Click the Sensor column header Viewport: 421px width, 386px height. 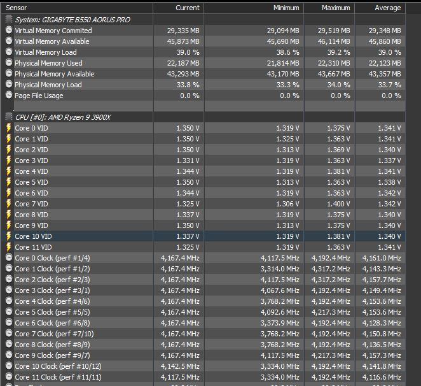77,8
